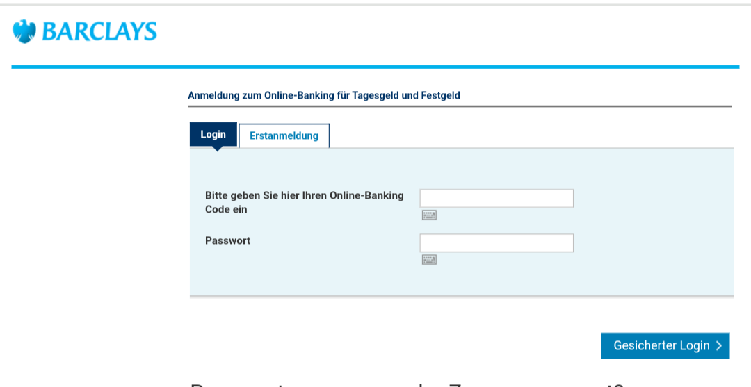Click the pointer notch beneath Login tab
Screen dimensions: 751x387
click(x=217, y=148)
